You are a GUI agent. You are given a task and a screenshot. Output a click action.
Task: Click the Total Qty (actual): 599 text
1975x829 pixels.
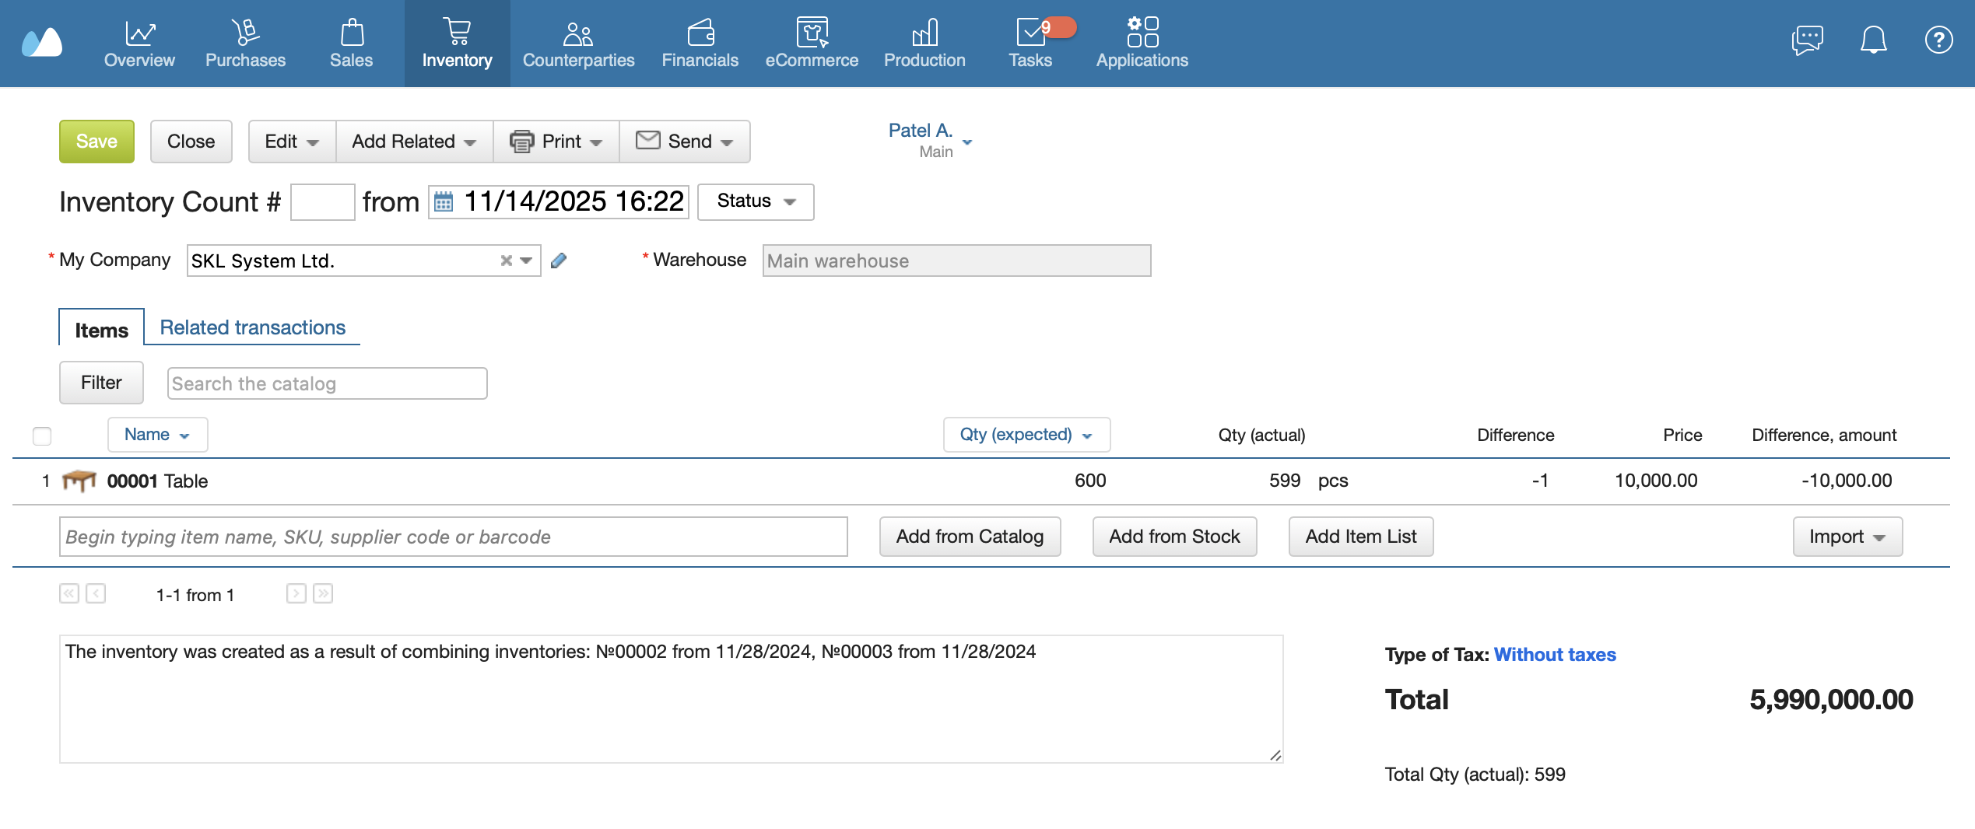(1475, 775)
